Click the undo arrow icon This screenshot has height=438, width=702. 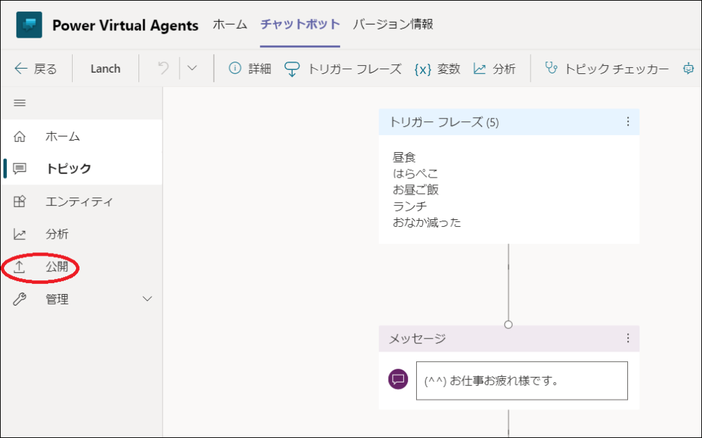[163, 68]
